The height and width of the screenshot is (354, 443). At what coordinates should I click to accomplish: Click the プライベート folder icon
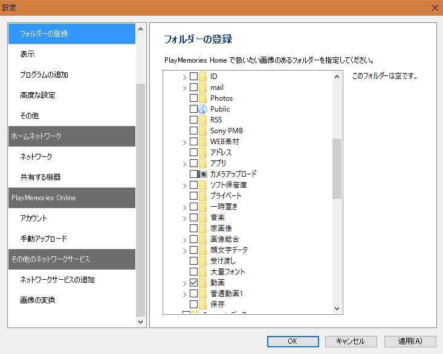click(x=202, y=196)
